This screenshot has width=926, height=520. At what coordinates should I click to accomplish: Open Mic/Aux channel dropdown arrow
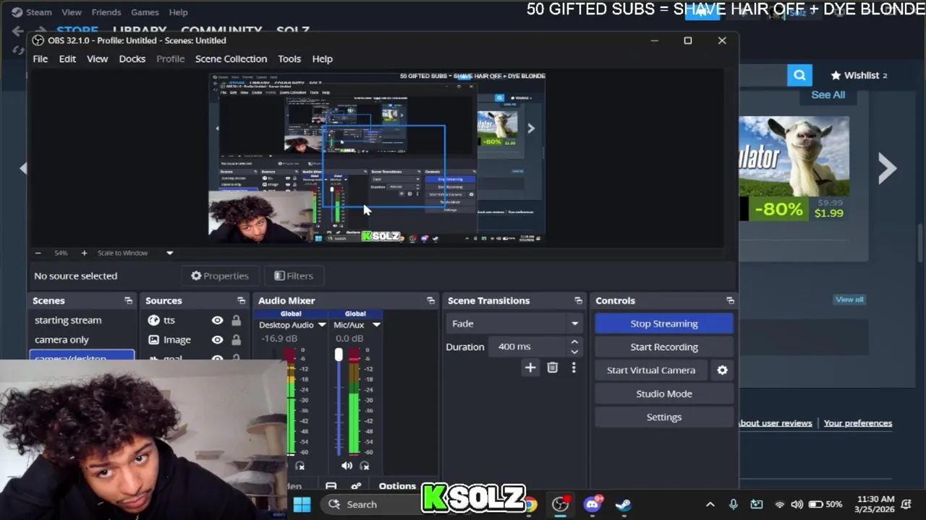(376, 325)
